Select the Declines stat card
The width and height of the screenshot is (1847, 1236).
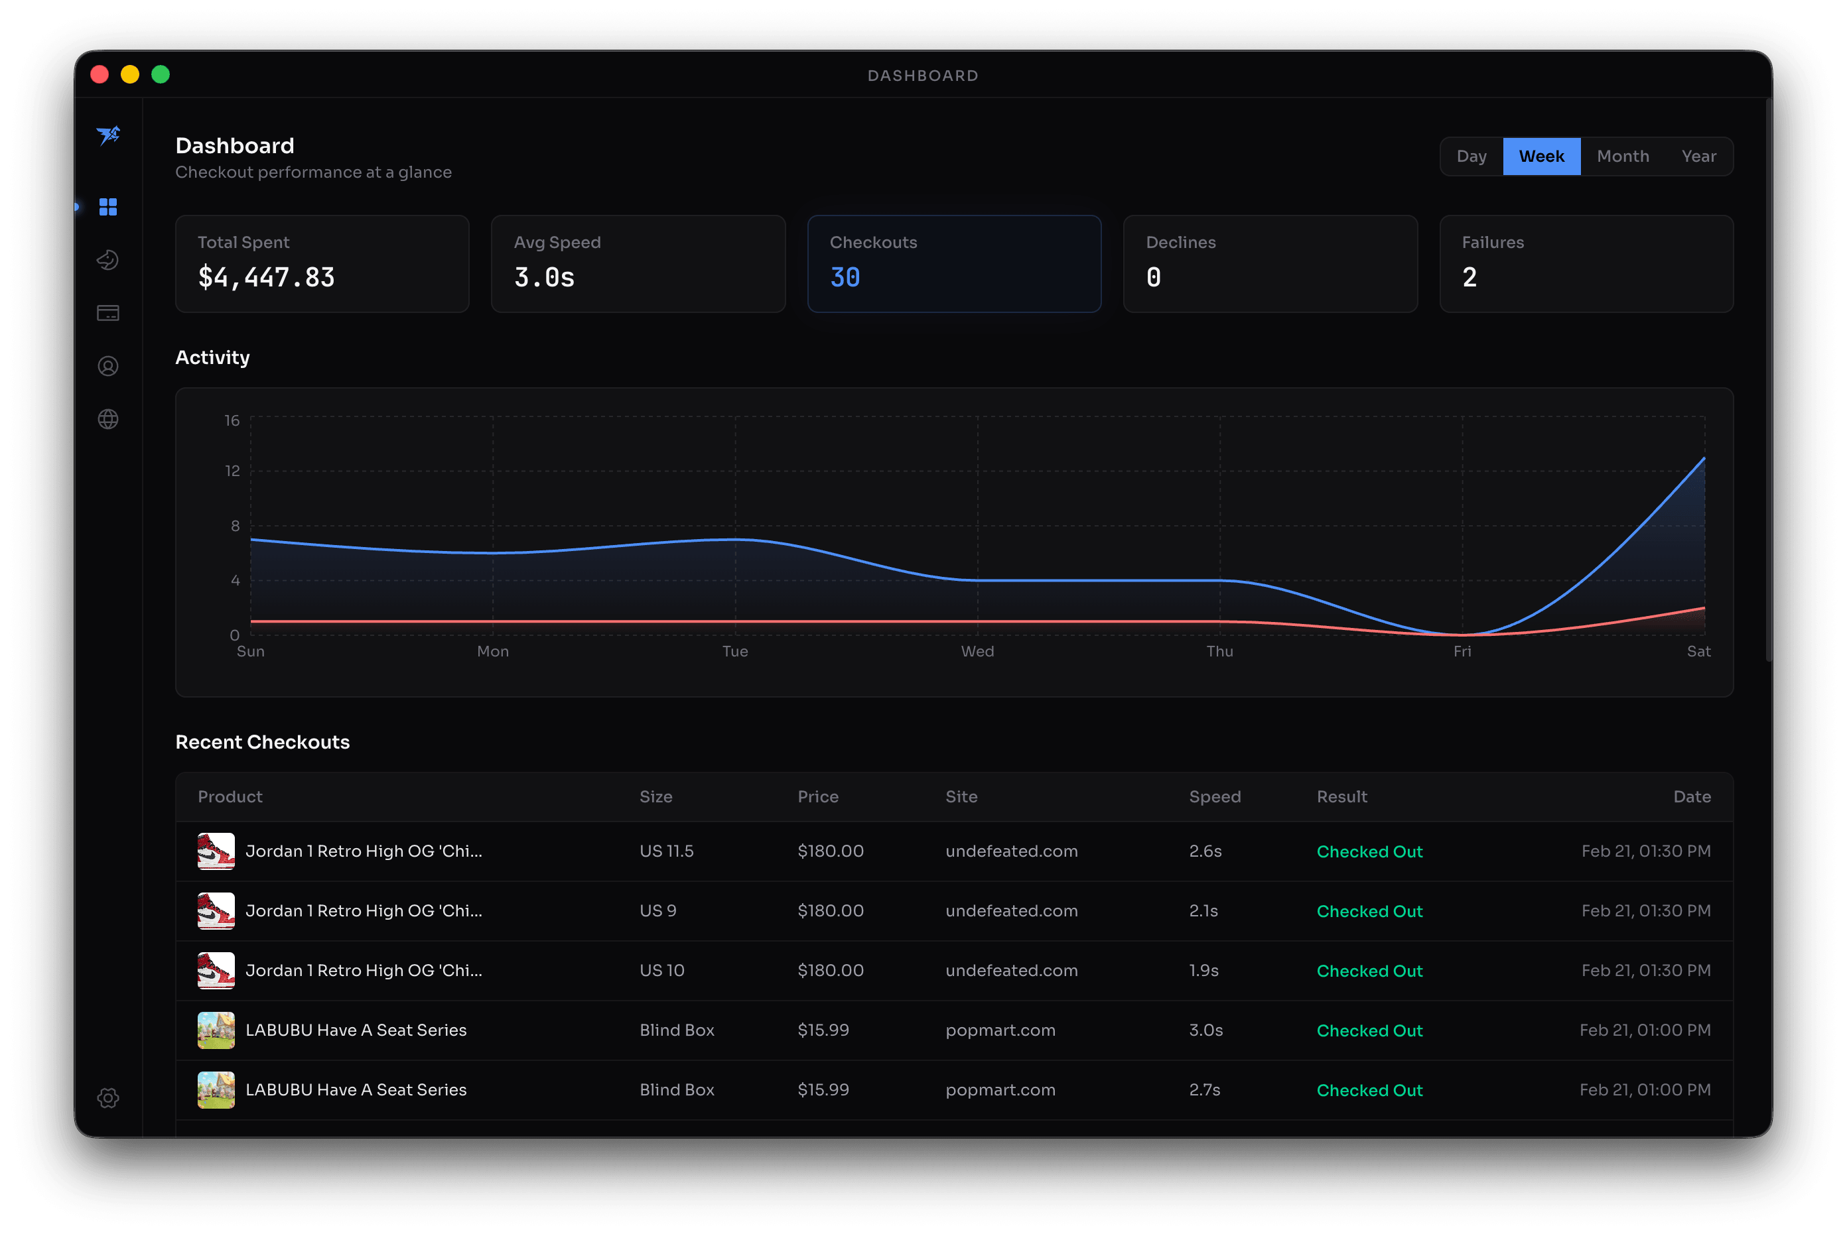(x=1270, y=263)
